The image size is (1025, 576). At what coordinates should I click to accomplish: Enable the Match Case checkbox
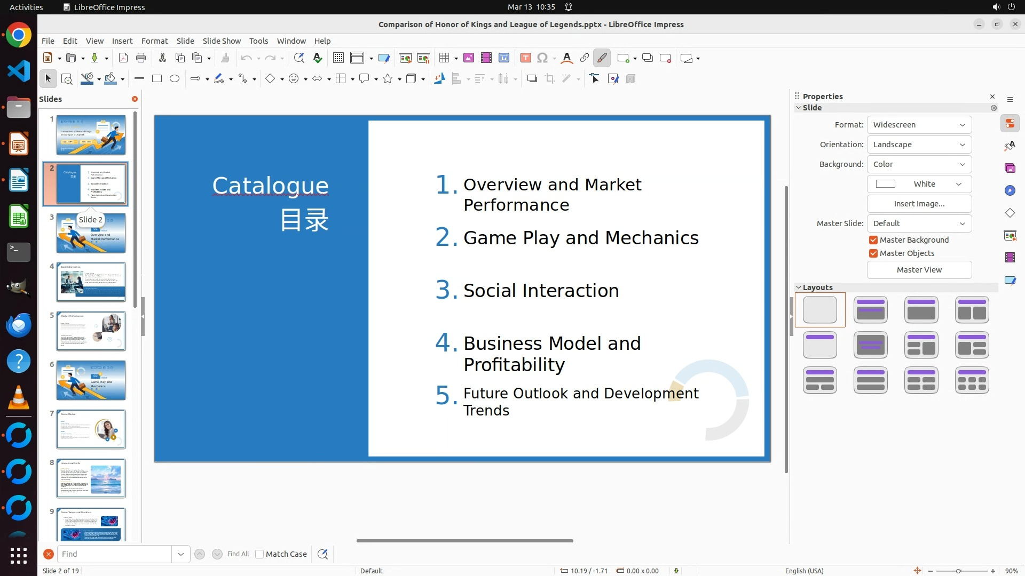[259, 554]
